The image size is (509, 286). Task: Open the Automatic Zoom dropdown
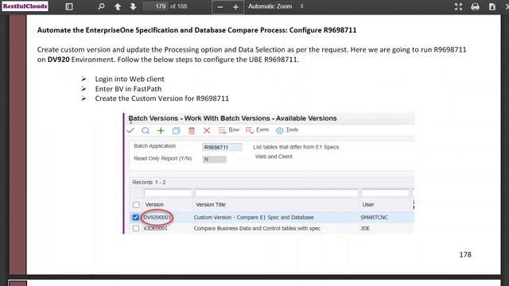[x=276, y=6]
